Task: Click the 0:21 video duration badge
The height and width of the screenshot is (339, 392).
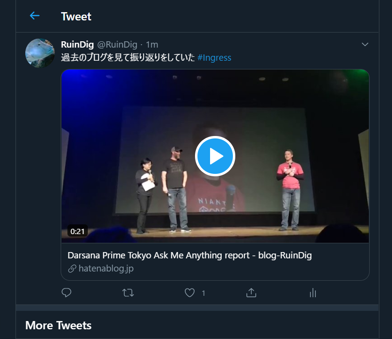Action: point(78,231)
